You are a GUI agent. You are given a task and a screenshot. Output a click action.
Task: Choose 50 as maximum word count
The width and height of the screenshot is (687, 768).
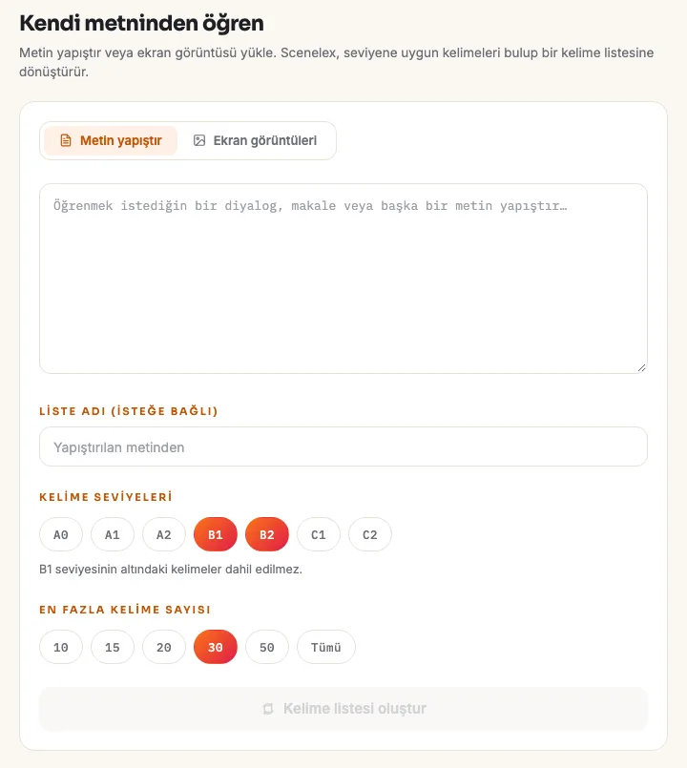pyautogui.click(x=267, y=647)
